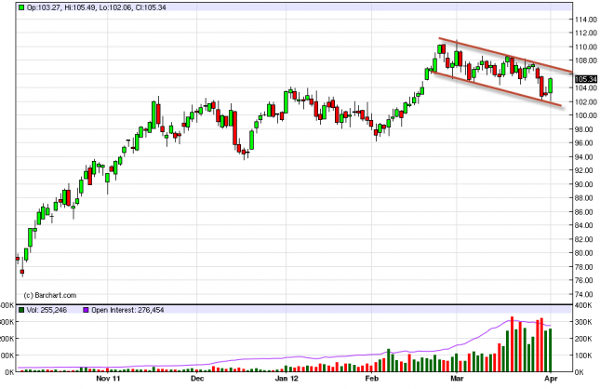Click the 112.00 price axis label

586,33
